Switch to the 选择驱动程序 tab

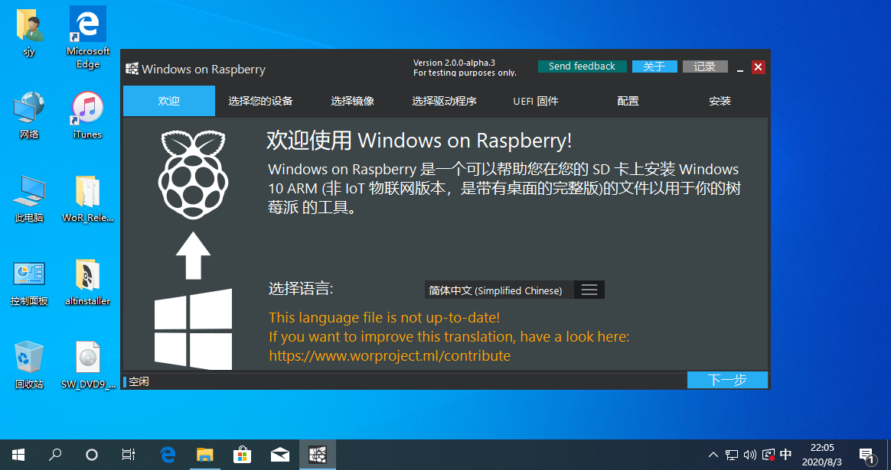[445, 101]
